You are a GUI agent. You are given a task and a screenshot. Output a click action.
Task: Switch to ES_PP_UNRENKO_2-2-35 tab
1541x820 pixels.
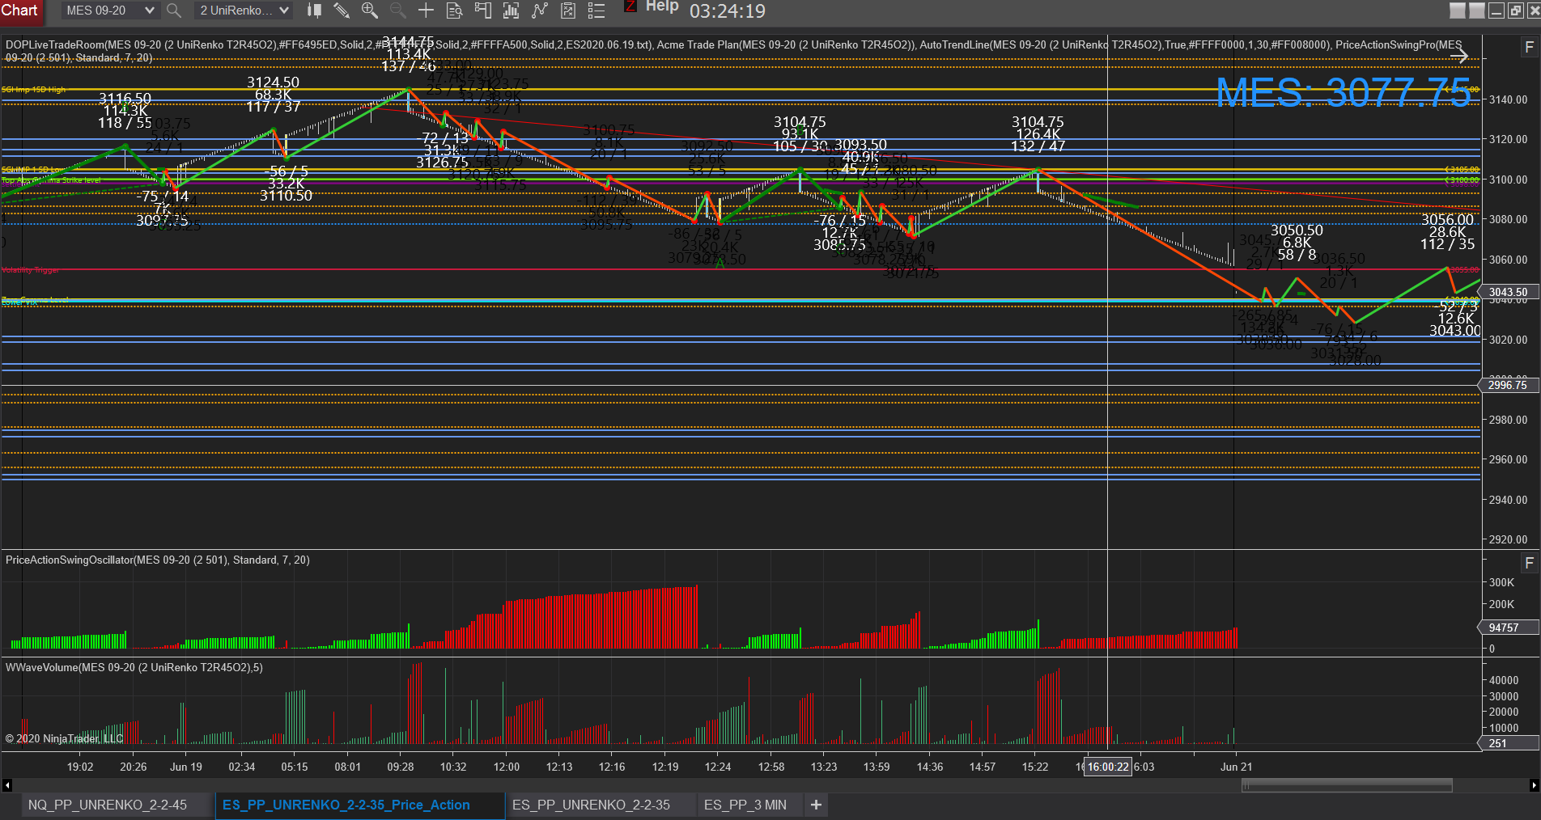pos(591,805)
